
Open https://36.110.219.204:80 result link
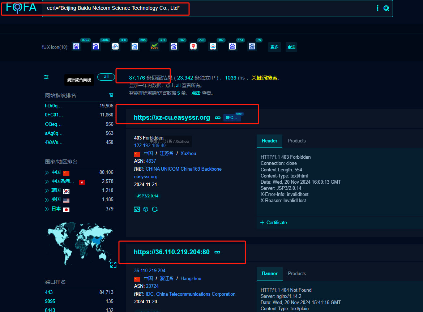(172, 252)
